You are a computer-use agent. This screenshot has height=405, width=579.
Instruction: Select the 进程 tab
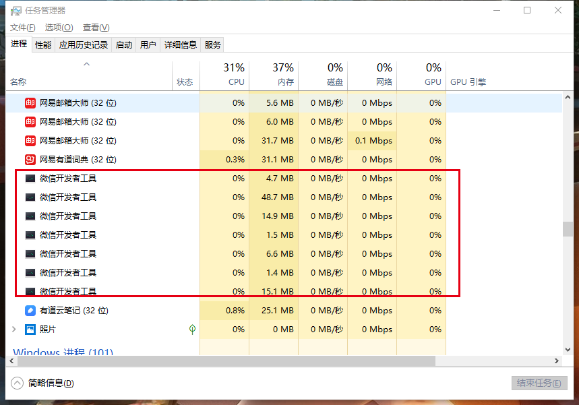click(19, 44)
